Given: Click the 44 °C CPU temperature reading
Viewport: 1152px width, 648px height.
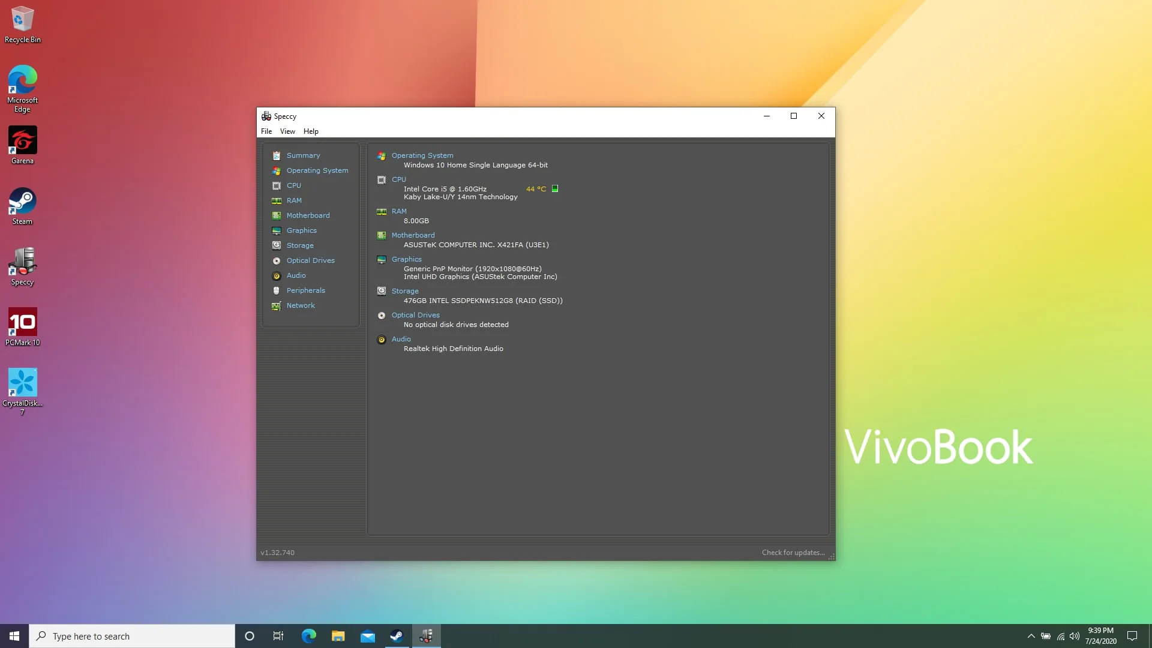Looking at the screenshot, I should [536, 189].
